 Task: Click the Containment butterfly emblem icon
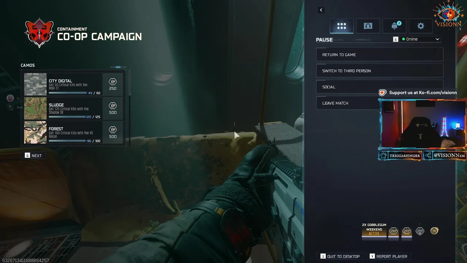pos(39,33)
